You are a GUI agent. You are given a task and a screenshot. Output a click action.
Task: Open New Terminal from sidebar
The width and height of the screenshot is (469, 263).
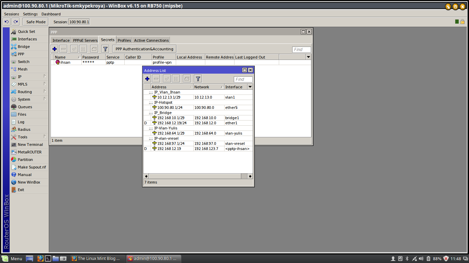point(29,145)
